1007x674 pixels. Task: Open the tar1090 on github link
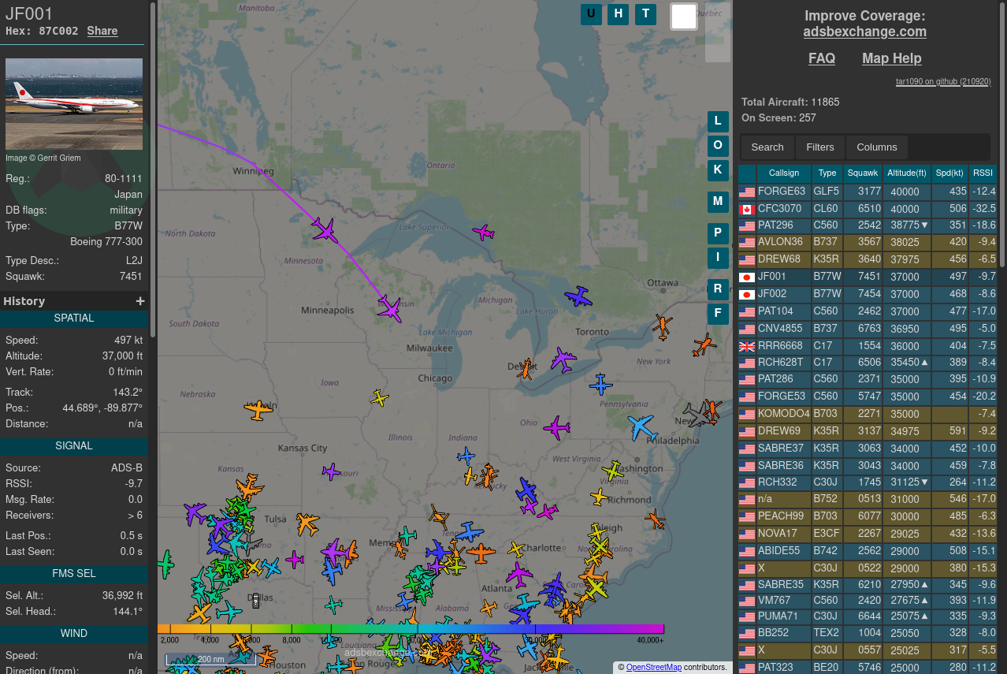[943, 82]
